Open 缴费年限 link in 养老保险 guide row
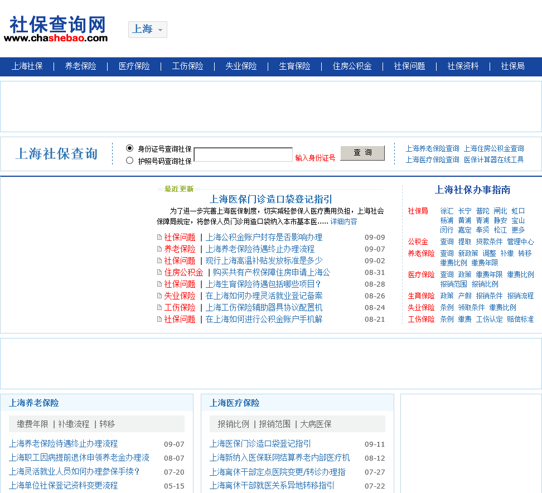This screenshot has width=542, height=493. point(485,263)
